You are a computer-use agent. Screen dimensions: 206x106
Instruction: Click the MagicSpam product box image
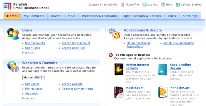[x=119, y=92]
